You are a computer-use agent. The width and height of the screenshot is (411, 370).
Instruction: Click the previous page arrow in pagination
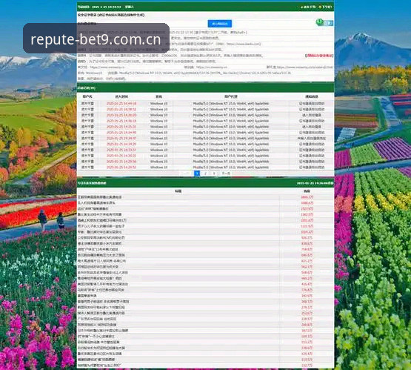pos(187,174)
